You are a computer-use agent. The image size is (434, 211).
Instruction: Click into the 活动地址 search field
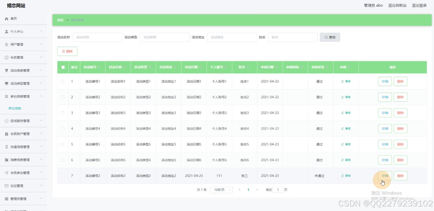(232, 37)
